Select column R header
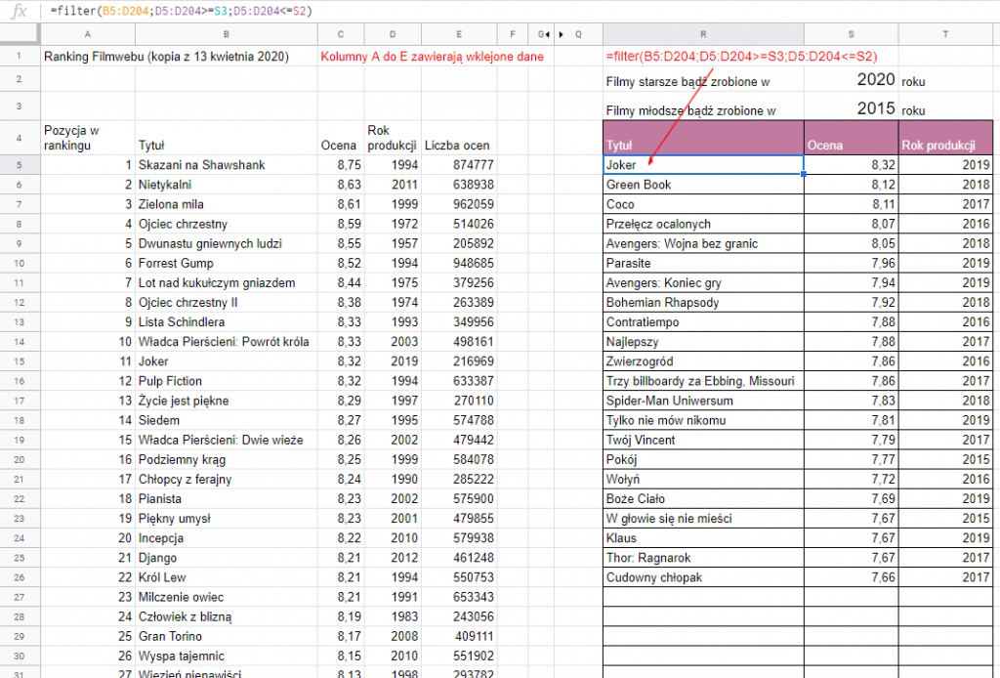This screenshot has height=678, width=1000. 703,34
